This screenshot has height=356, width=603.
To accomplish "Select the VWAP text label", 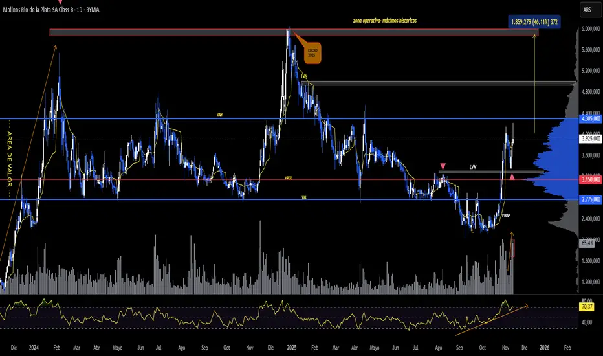I will [x=506, y=216].
